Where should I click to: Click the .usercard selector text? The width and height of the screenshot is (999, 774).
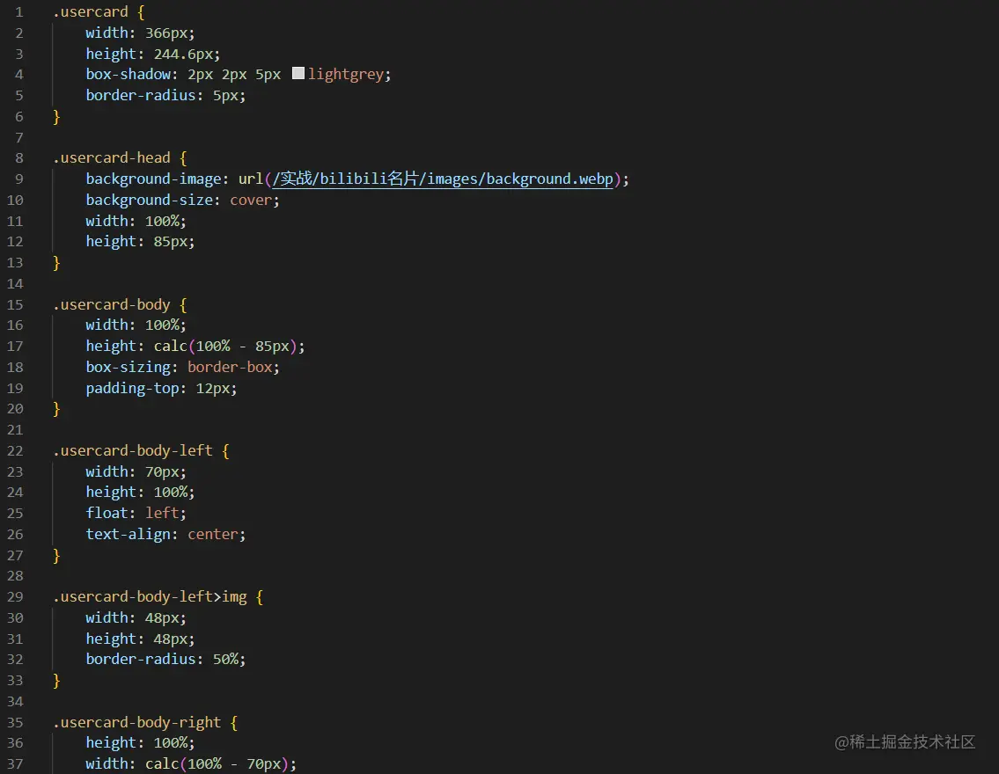coord(91,12)
